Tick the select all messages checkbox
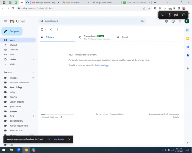192x153 pixels. pos(42,29)
